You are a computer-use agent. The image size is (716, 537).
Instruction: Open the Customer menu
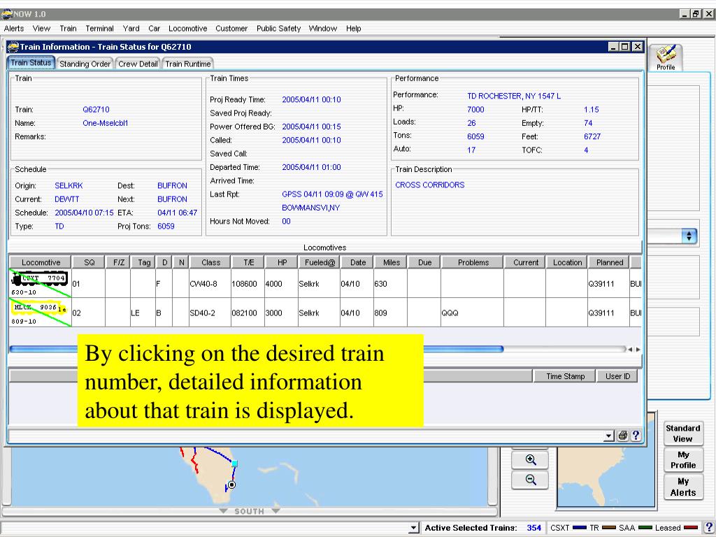pos(231,28)
